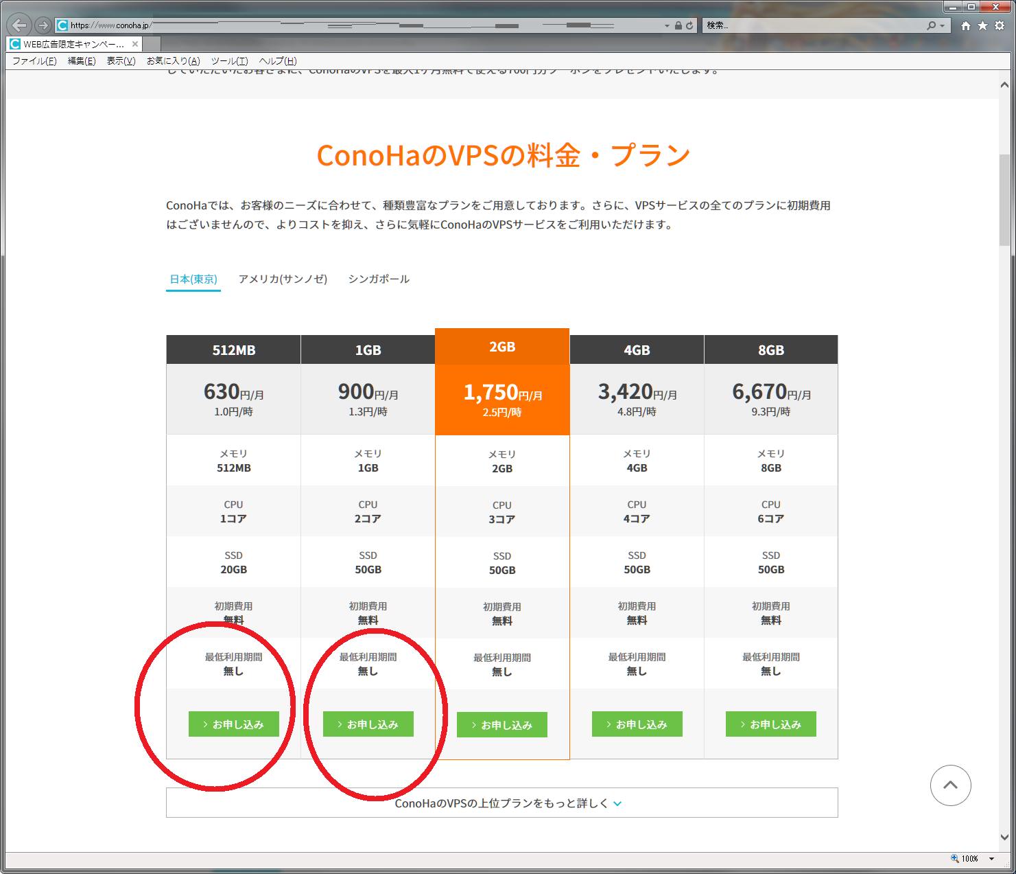Image resolution: width=1016 pixels, height=874 pixels.
Task: Open the 表示(V) menu
Action: [x=121, y=61]
